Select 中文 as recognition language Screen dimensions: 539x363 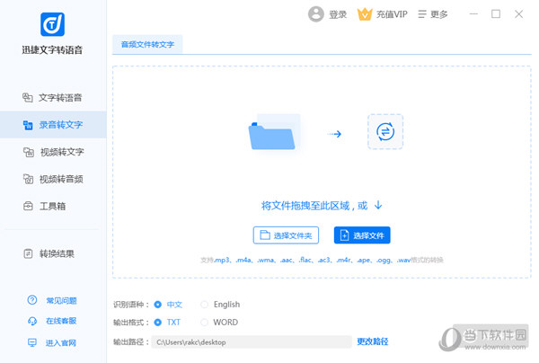[169, 305]
